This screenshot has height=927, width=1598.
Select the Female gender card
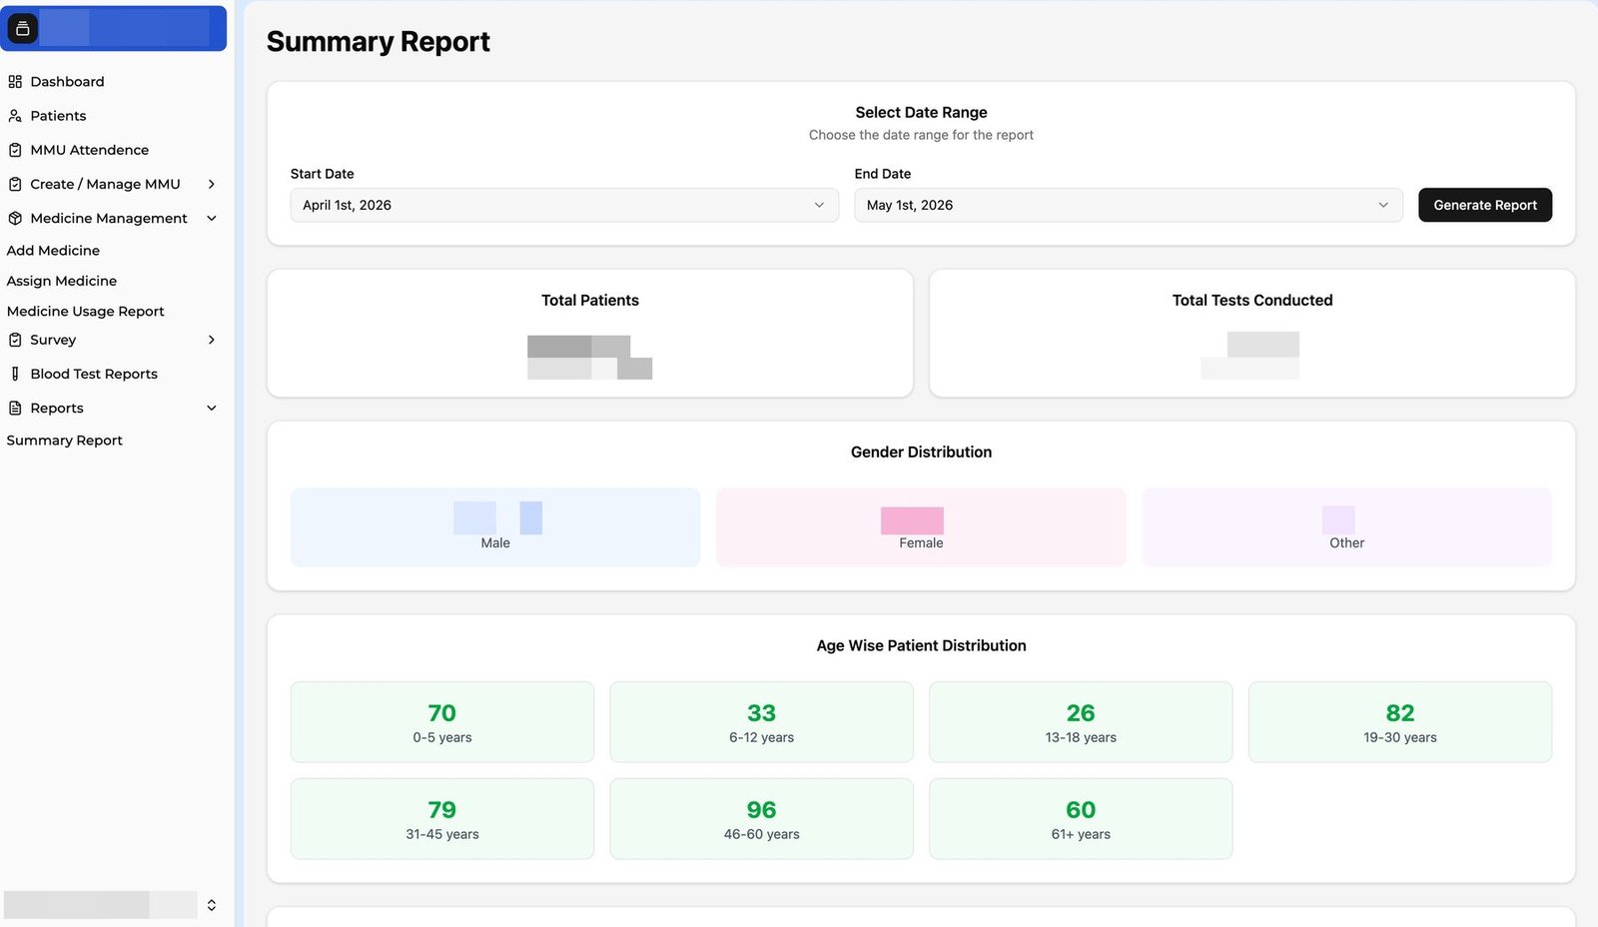(921, 527)
